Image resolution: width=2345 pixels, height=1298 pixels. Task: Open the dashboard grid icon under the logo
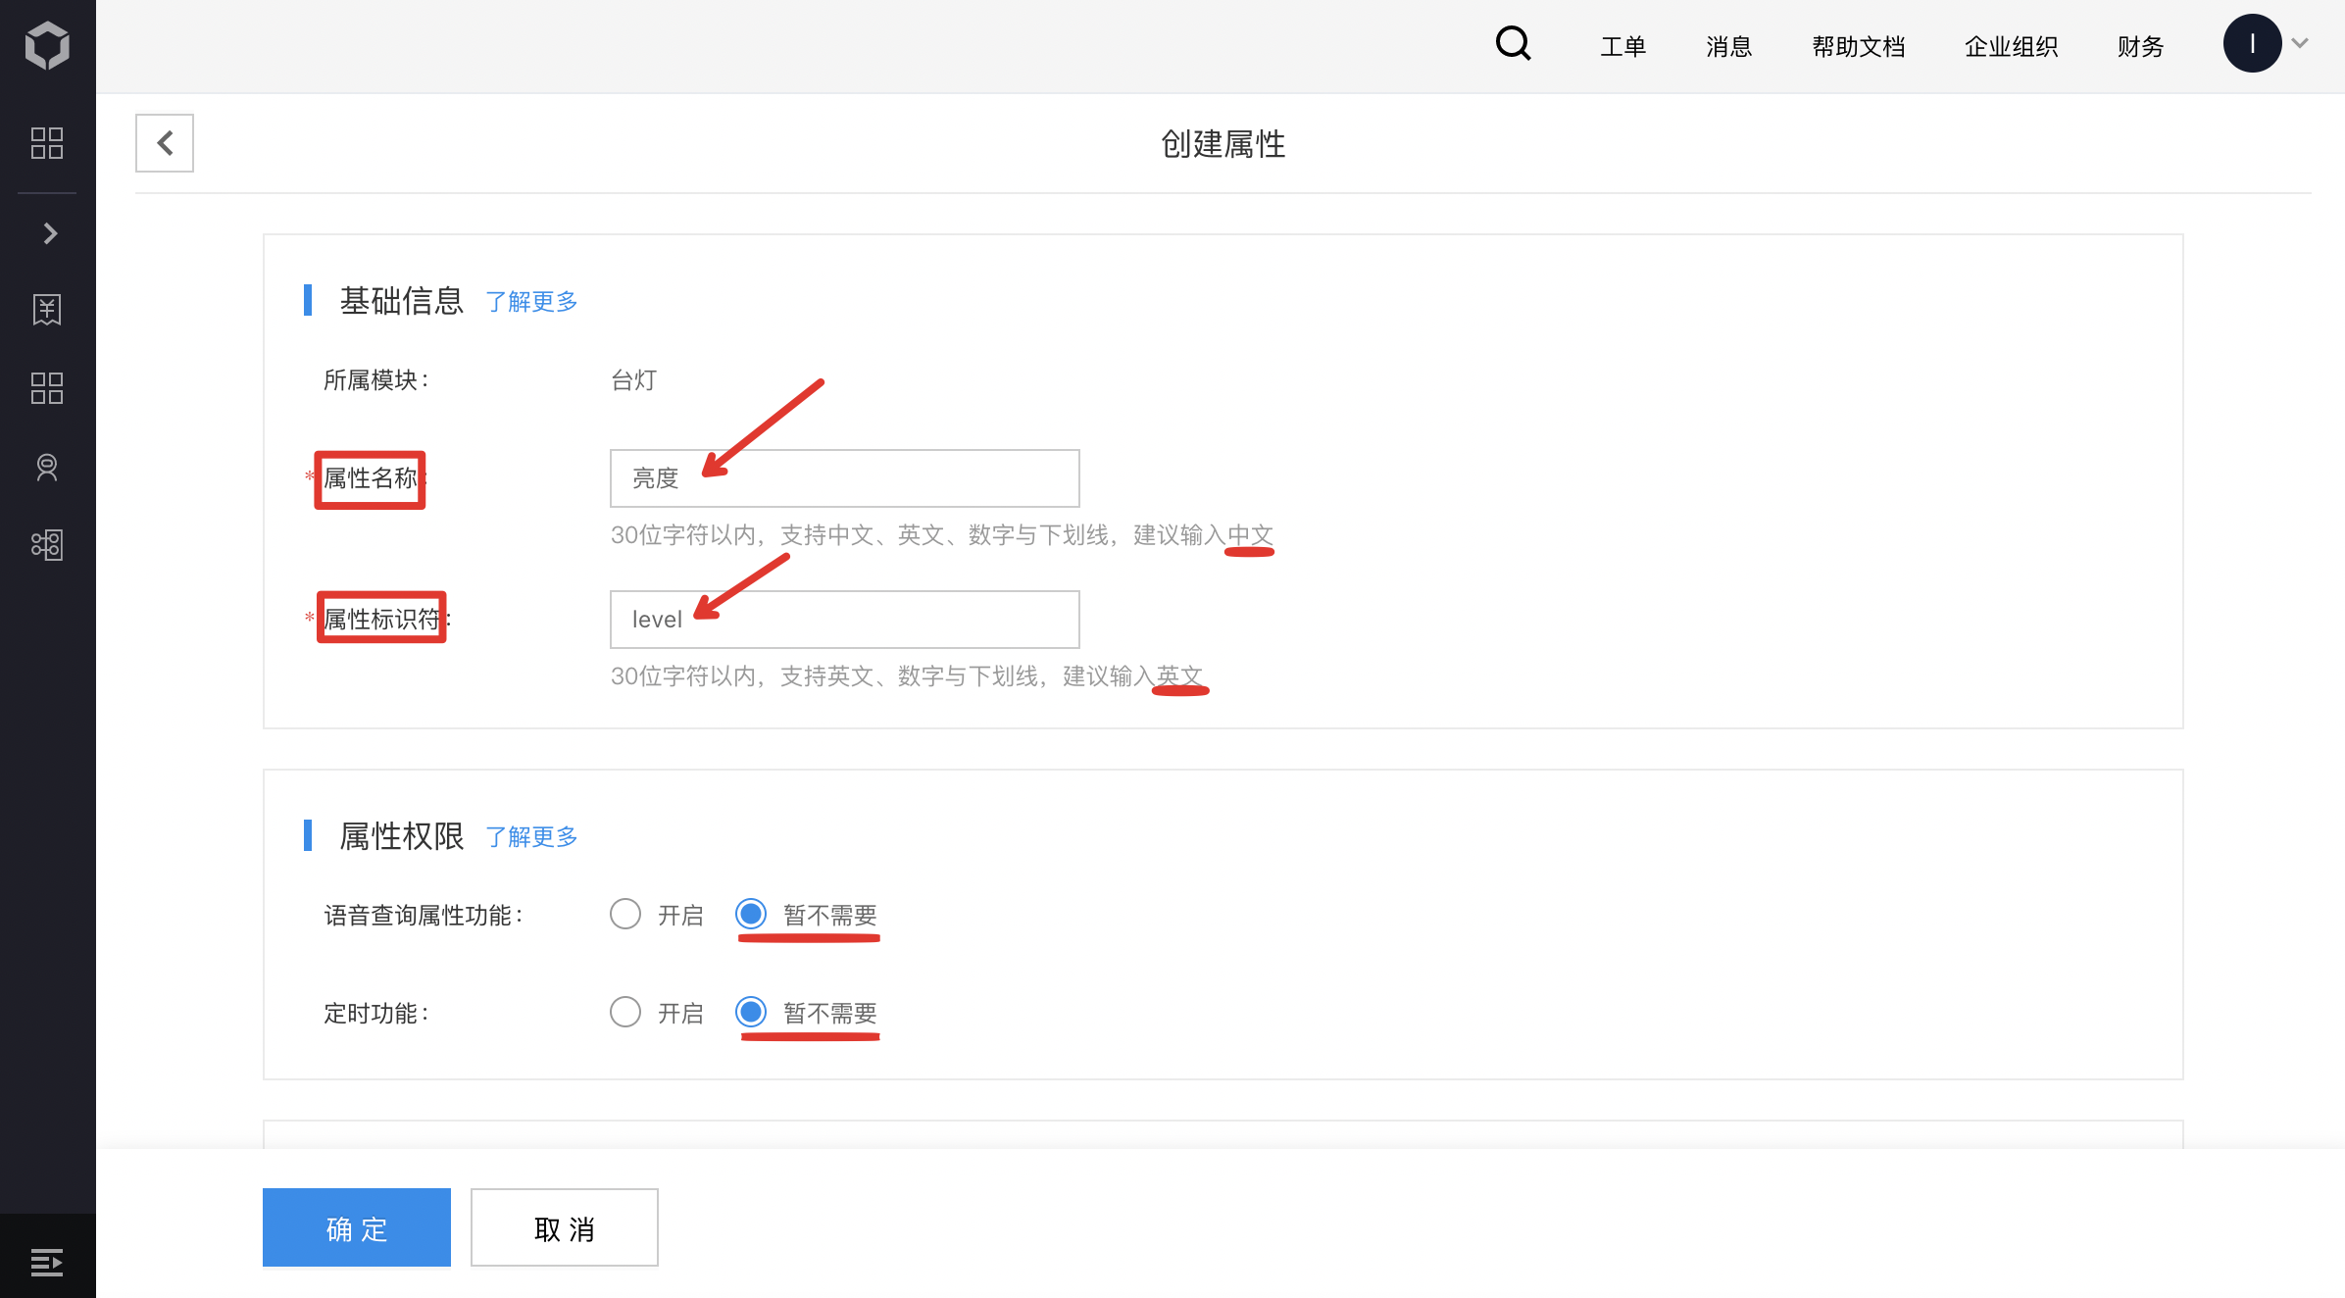click(x=47, y=143)
